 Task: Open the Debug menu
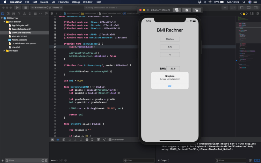[x=75, y=2]
